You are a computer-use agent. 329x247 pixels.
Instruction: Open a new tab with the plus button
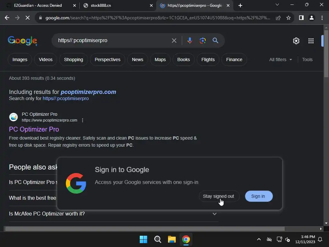pyautogui.click(x=240, y=5)
